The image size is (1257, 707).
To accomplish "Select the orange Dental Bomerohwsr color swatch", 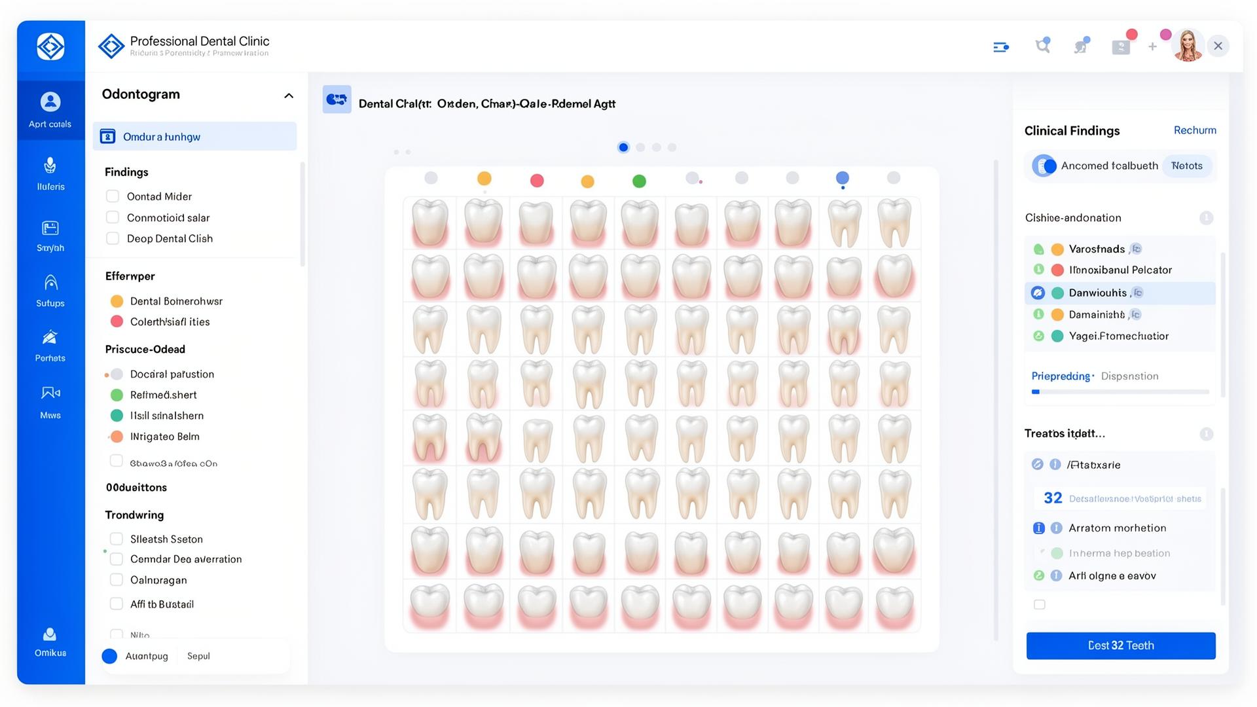I will tap(117, 301).
